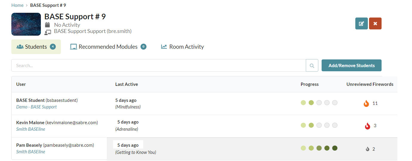Switch to the Recommended Modules tab
412x161 pixels.
[x=108, y=47]
